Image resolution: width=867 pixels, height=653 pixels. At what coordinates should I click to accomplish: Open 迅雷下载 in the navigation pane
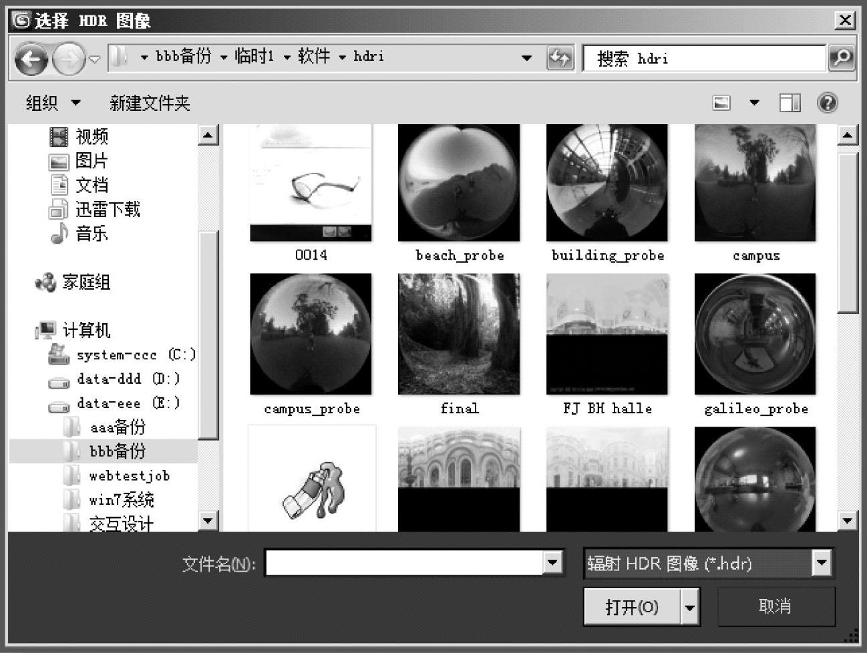tap(95, 210)
